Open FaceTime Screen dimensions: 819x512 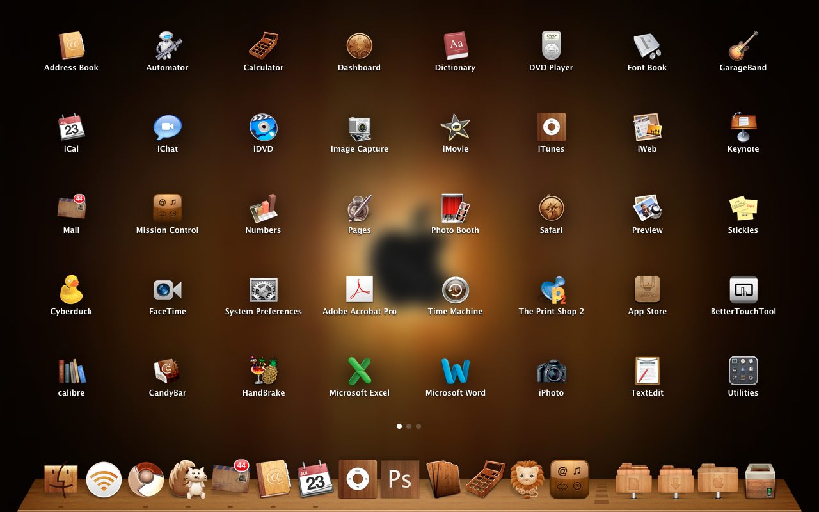(168, 289)
